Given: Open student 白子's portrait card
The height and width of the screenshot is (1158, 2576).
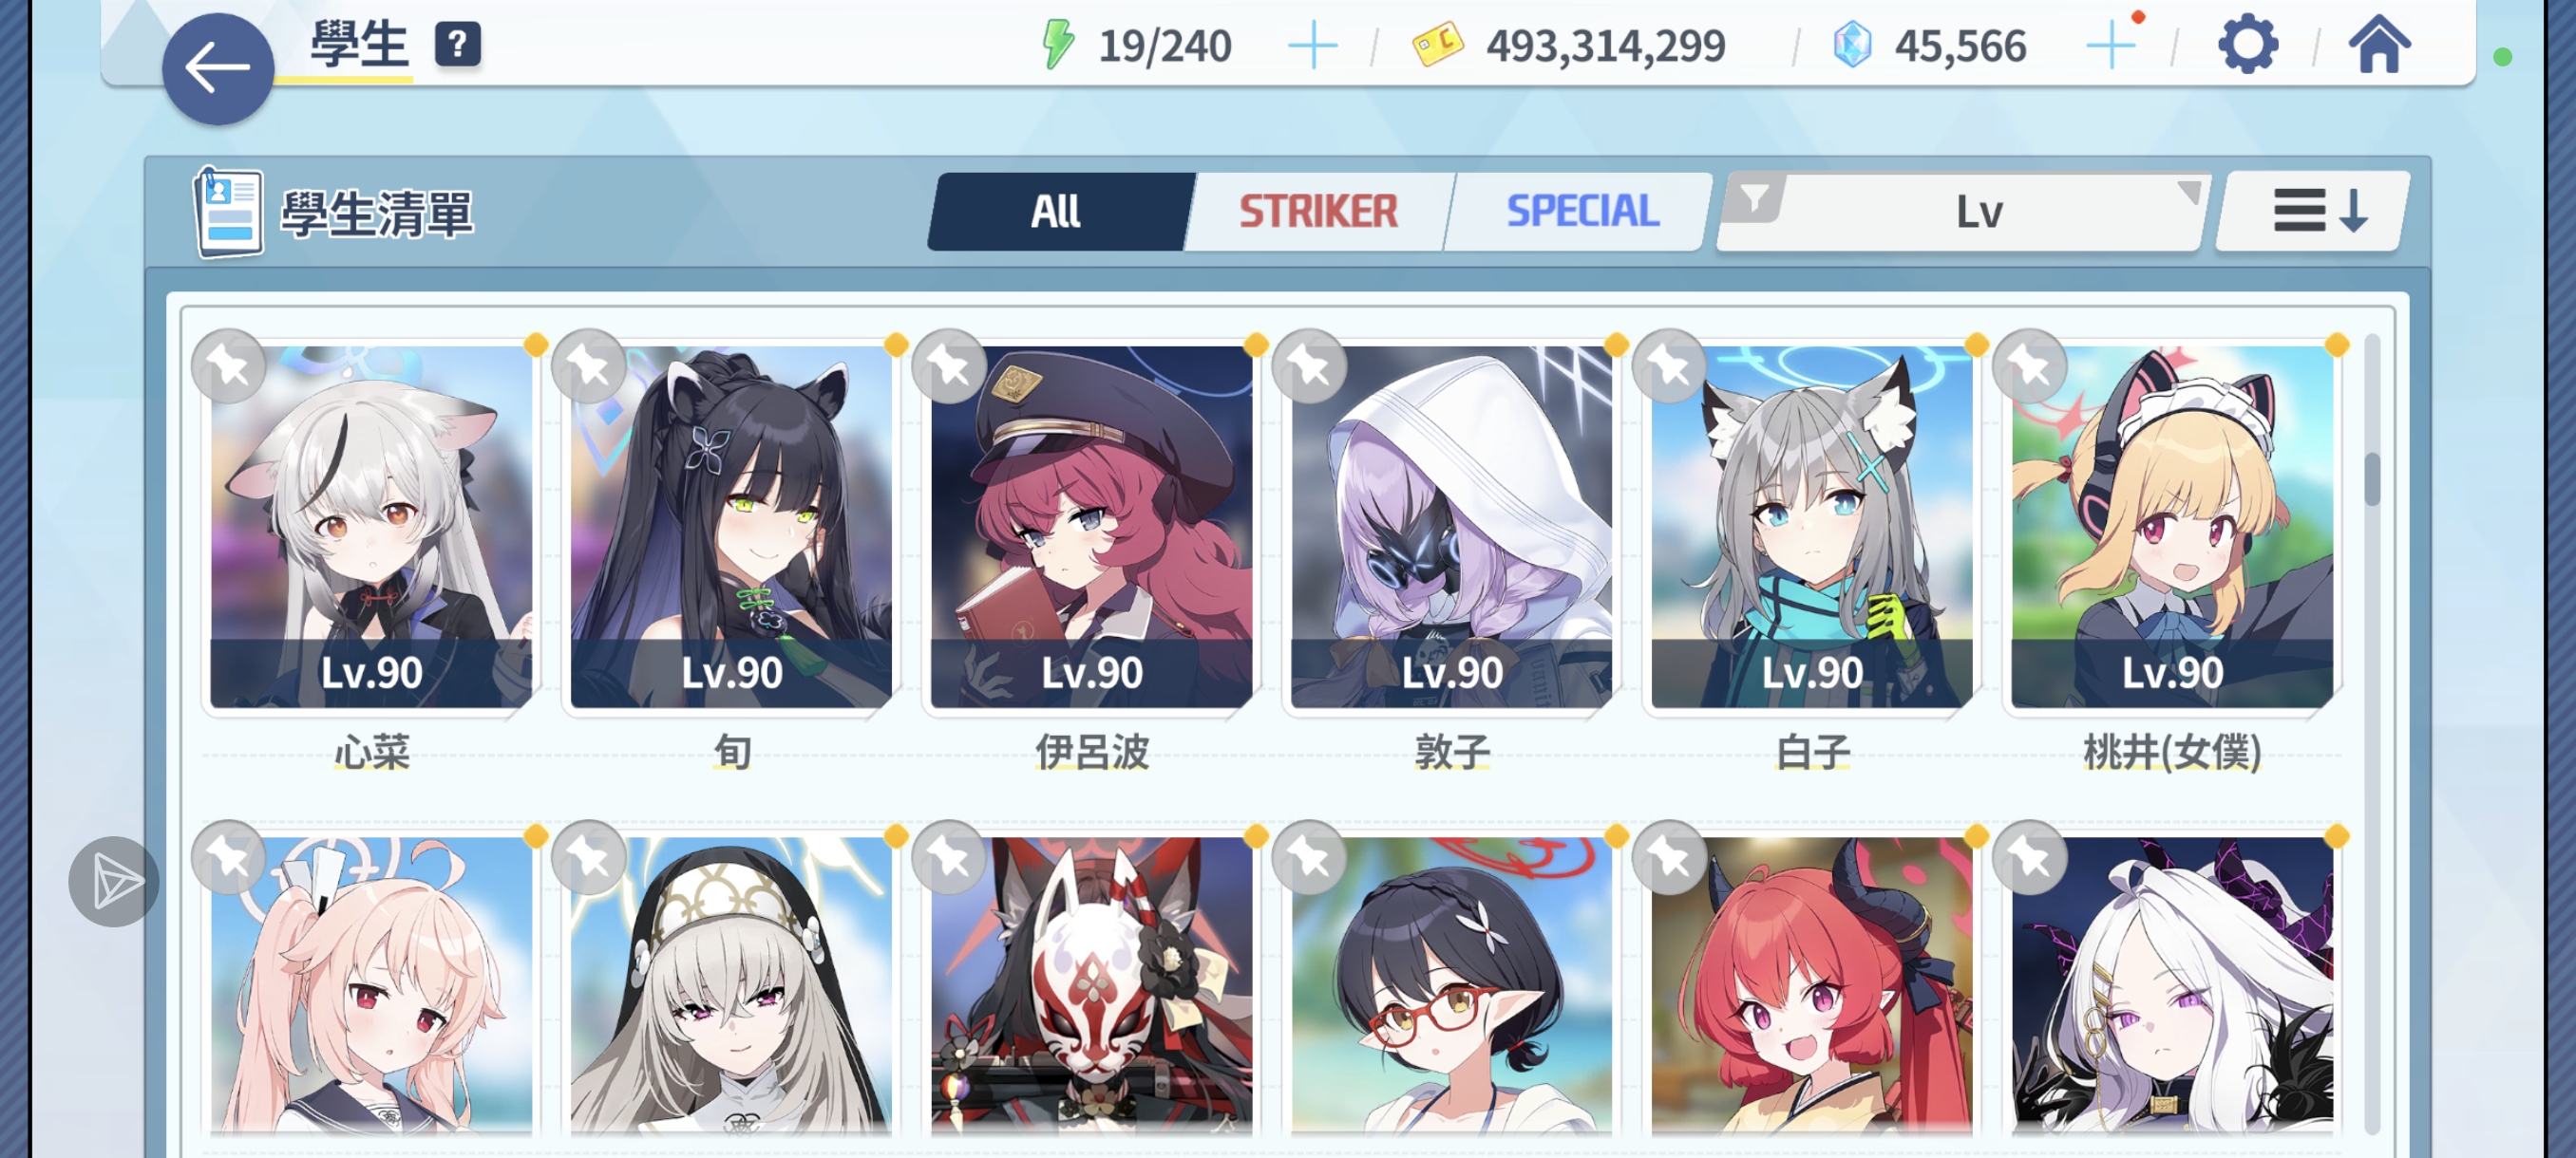Looking at the screenshot, I should pyautogui.click(x=1811, y=527).
